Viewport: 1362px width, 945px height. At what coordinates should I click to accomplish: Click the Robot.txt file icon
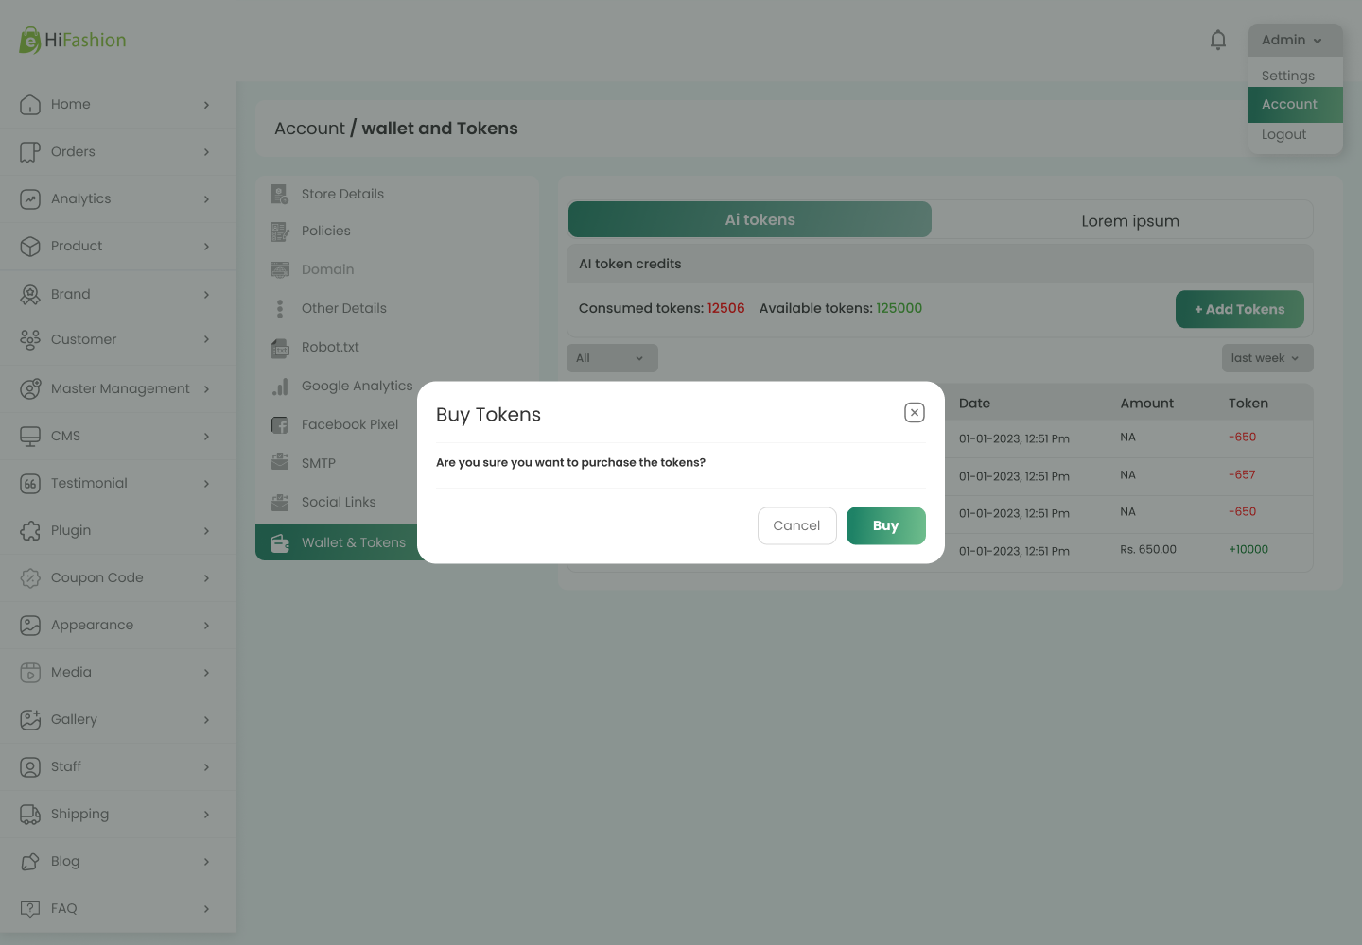tap(280, 347)
